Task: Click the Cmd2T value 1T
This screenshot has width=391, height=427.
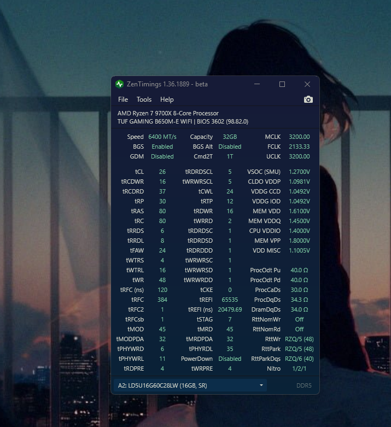Action: [230, 156]
